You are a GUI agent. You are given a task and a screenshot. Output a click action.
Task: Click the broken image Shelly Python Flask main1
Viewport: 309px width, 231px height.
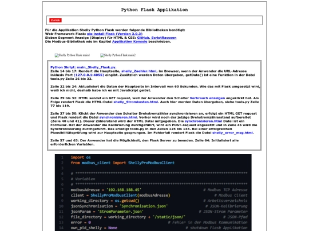click(72, 55)
